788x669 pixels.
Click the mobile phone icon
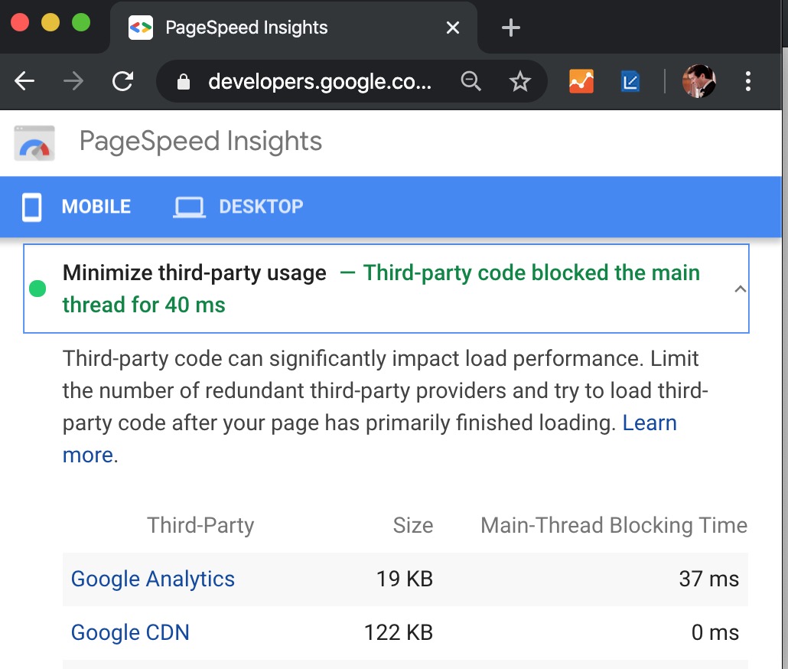click(31, 207)
